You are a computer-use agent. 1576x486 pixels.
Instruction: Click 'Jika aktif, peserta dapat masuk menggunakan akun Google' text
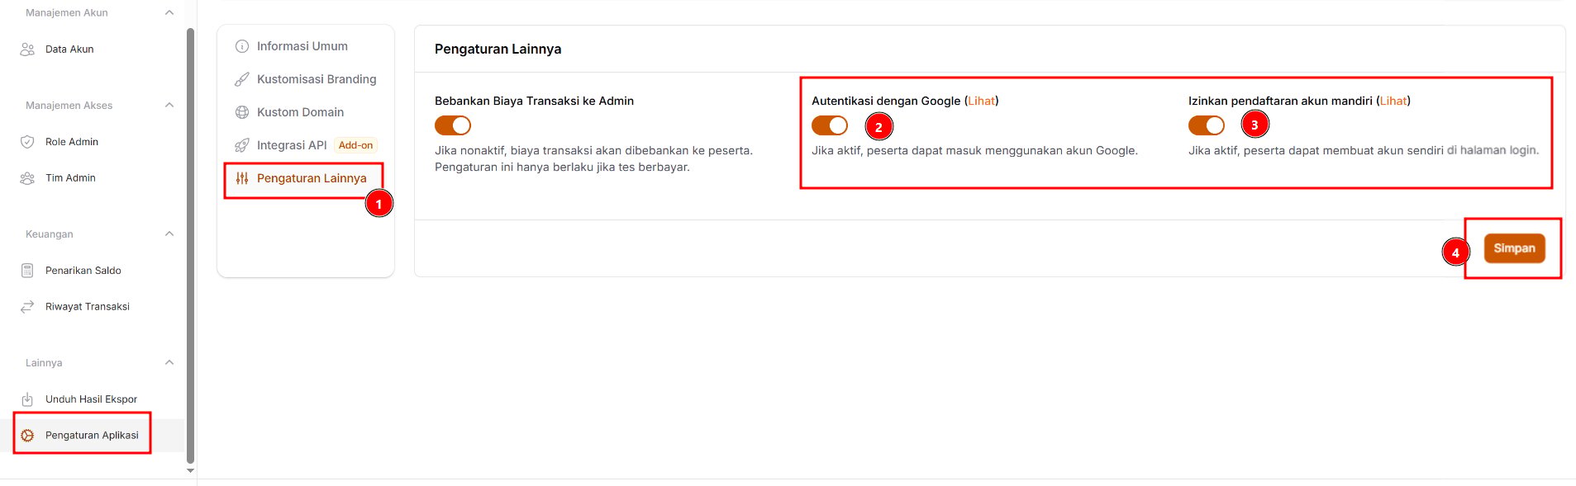point(974,150)
